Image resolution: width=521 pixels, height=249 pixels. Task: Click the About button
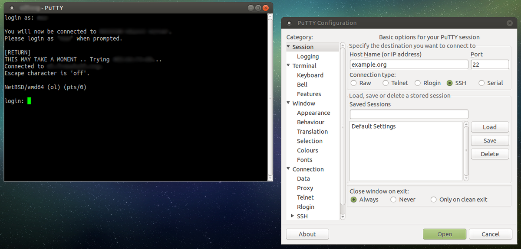tap(307, 234)
